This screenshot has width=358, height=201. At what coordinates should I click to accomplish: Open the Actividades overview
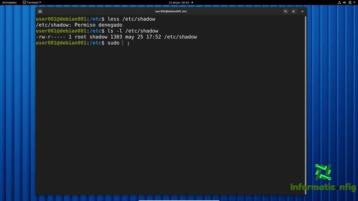[x=10, y=2]
